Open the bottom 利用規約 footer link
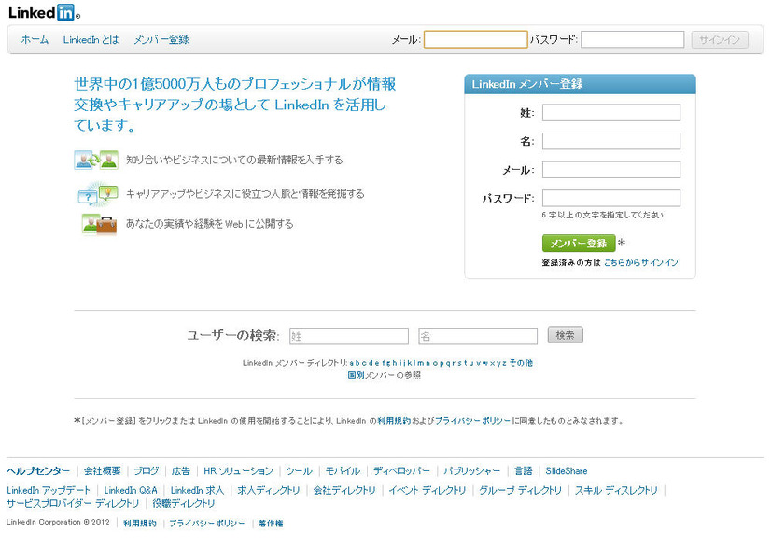The height and width of the screenshot is (546, 771). point(140,524)
